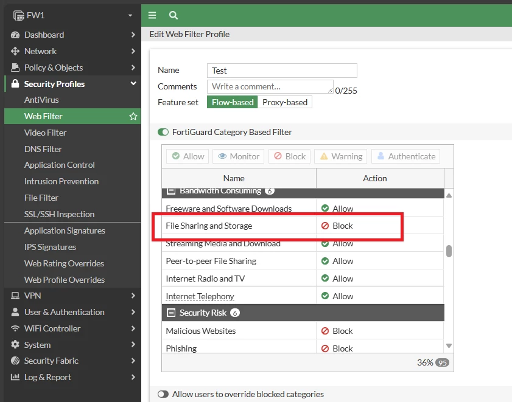The image size is (512, 402).
Task: Expand the Log & Report chevron
Action: 133,377
